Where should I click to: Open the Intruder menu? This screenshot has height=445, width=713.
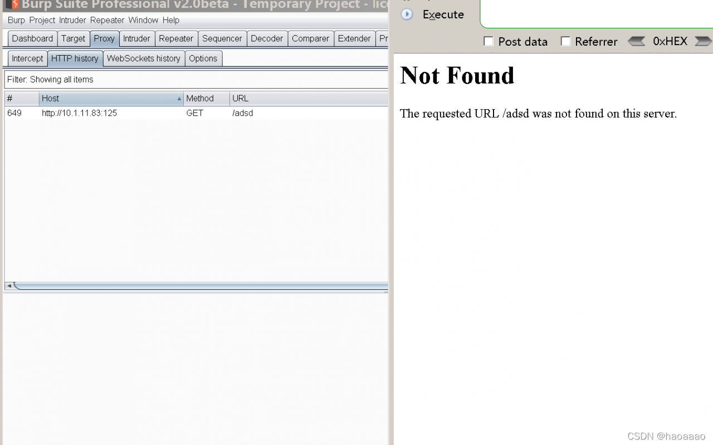72,20
